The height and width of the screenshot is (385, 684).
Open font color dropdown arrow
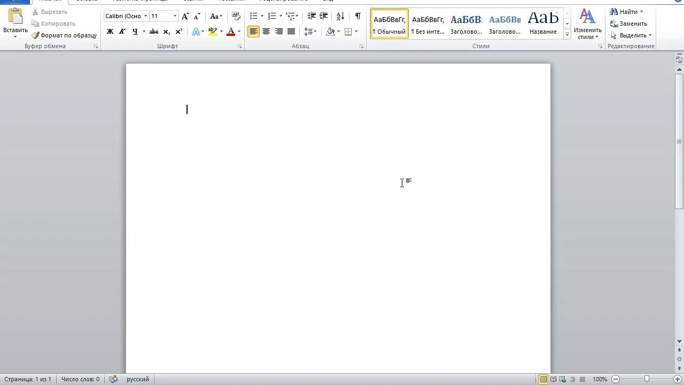click(x=239, y=32)
